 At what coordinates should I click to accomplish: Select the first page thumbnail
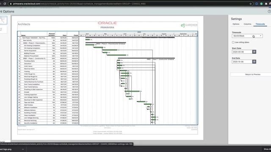tap(3, 20)
